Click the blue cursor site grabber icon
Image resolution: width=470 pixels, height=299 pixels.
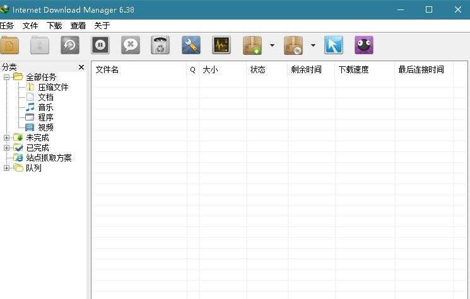click(334, 45)
